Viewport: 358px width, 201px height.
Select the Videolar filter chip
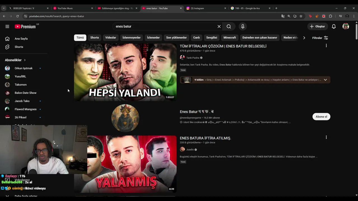[x=110, y=38]
